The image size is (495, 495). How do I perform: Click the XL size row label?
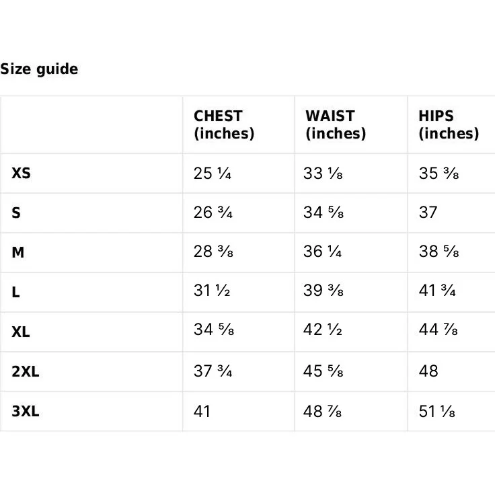pyautogui.click(x=21, y=332)
